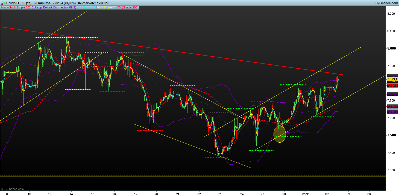Click the date label 13 on the time axis

[50, 194]
